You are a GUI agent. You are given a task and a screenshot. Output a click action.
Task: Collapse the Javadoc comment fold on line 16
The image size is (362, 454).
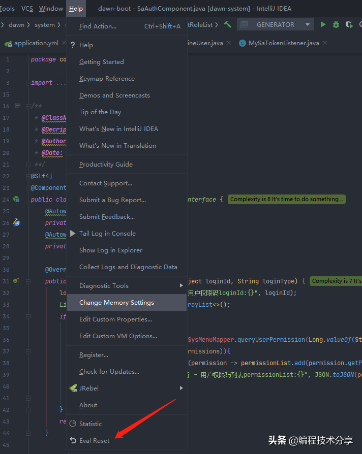[27, 106]
